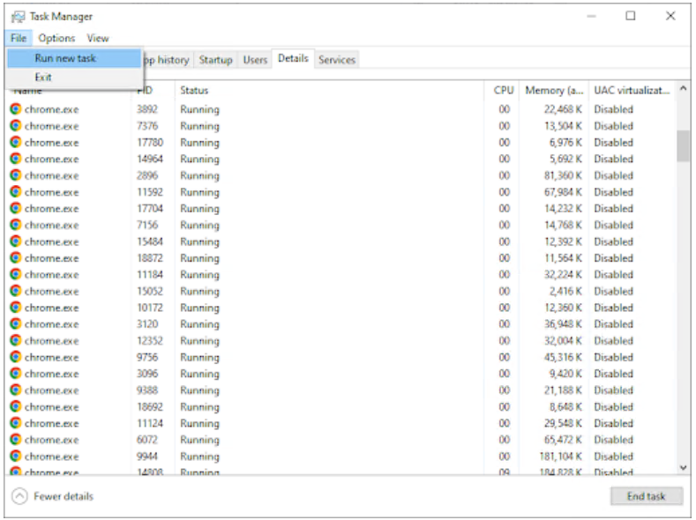Open the View menu
The width and height of the screenshot is (696, 520).
pyautogui.click(x=98, y=38)
